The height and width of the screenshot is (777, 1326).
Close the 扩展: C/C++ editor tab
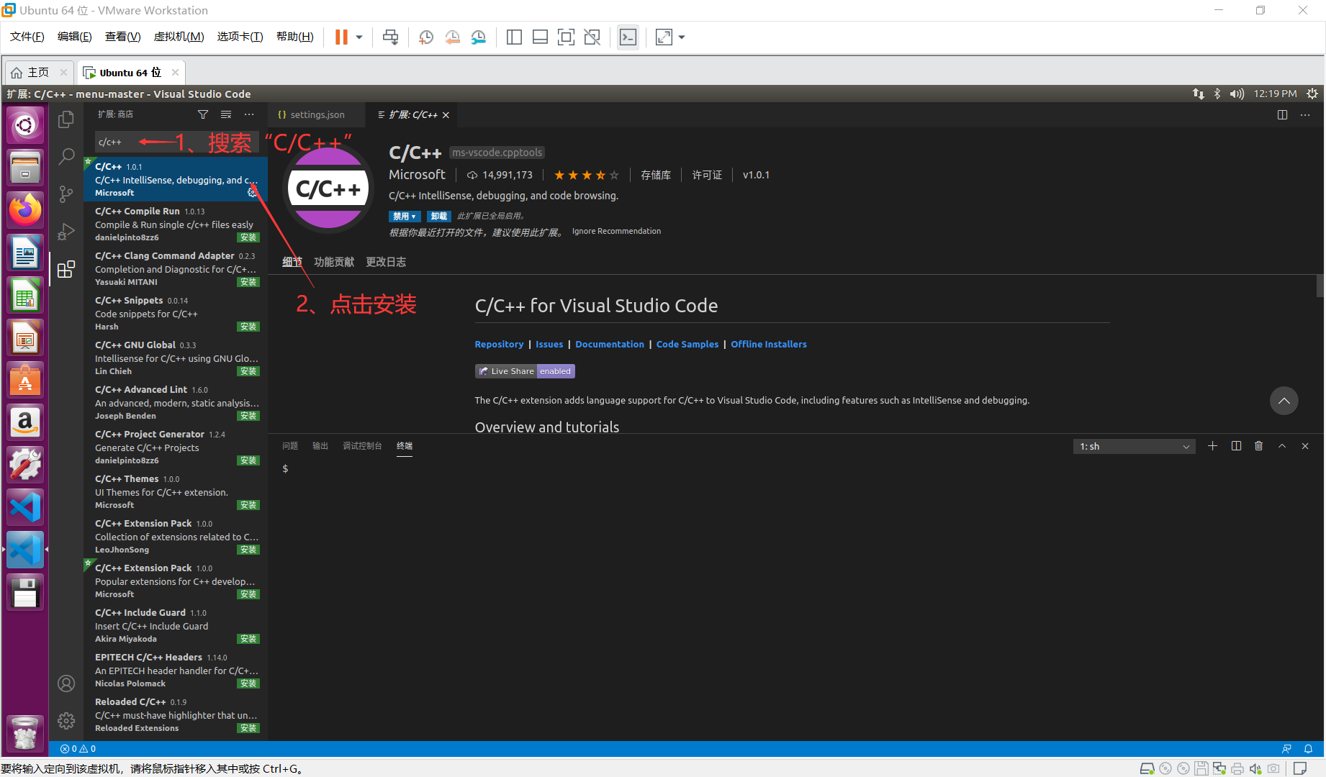pos(446,115)
